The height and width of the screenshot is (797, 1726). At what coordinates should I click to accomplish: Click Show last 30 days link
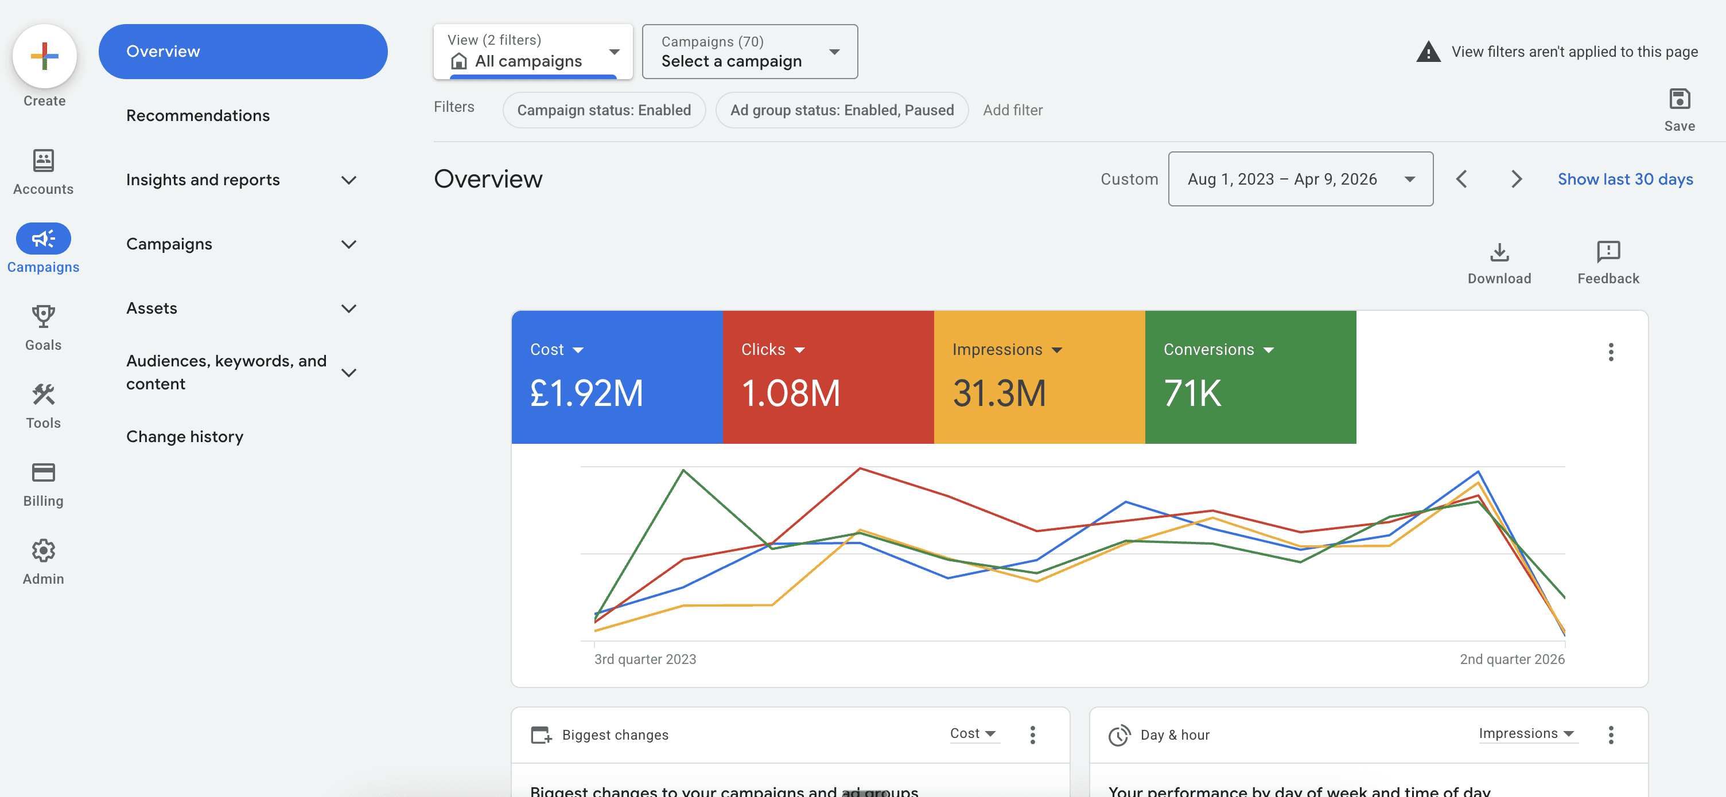[x=1624, y=179]
